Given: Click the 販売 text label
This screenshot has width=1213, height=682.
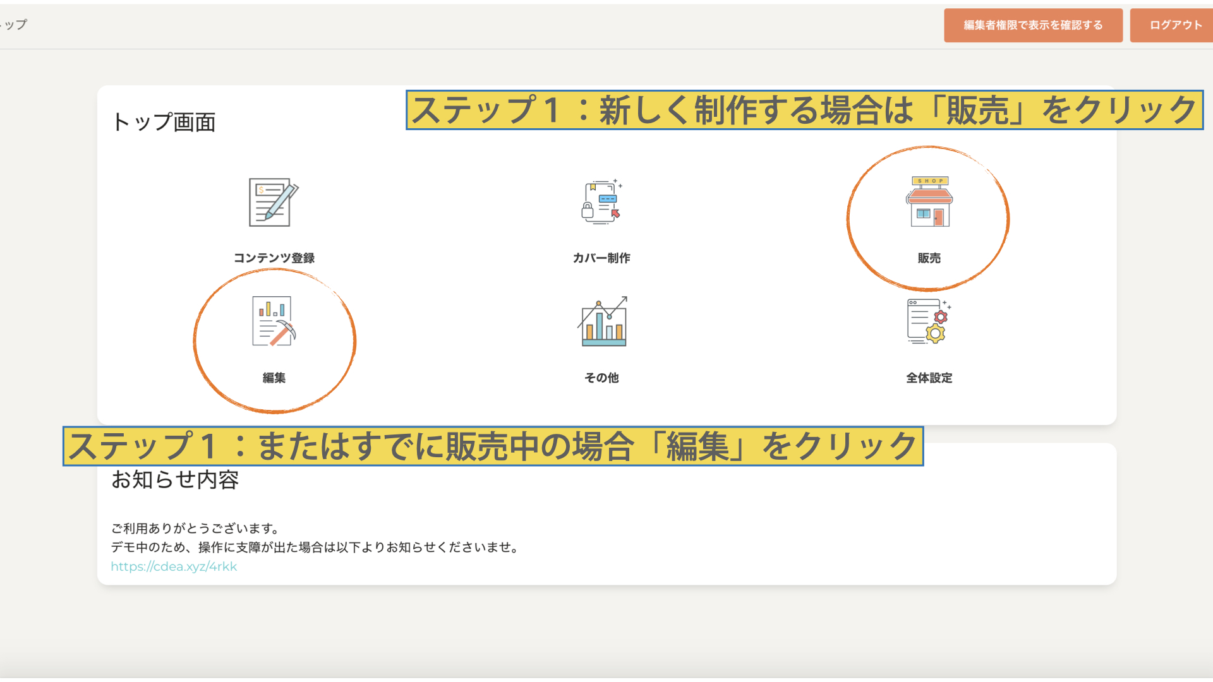Looking at the screenshot, I should (929, 258).
